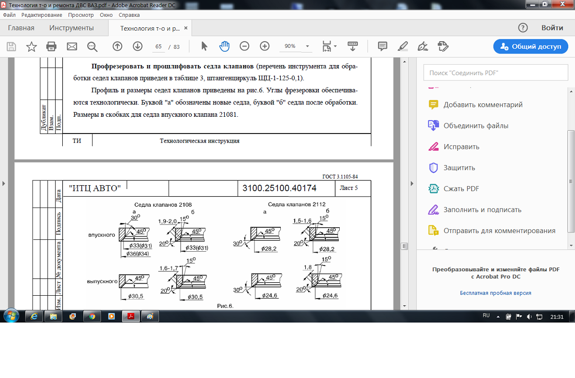Activate the Hand pan tool
Image resolution: width=575 pixels, height=378 pixels.
tap(224, 46)
